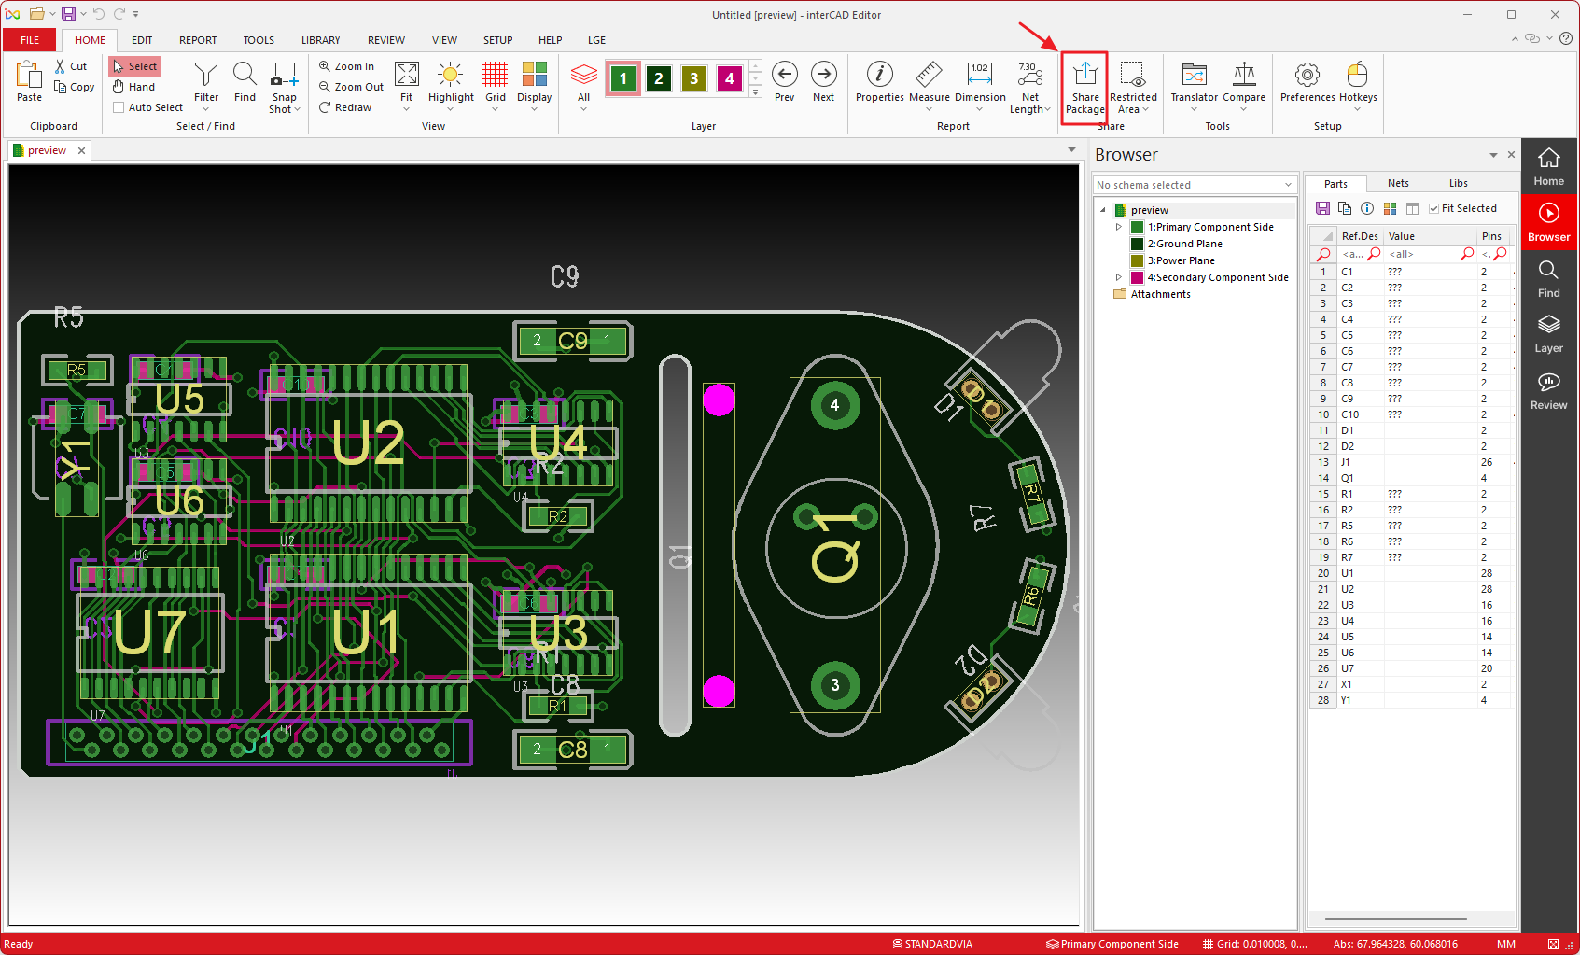This screenshot has height=955, width=1580.
Task: Switch to the Nets tab
Action: click(x=1397, y=183)
